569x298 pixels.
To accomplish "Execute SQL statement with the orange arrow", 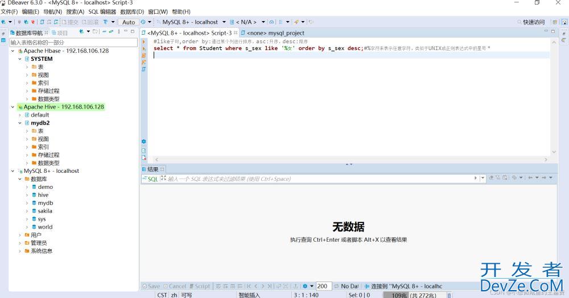I will (x=144, y=42).
